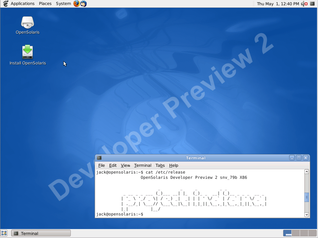Click the clock showing Thu May 1, 12:40 PM
The height and width of the screenshot is (238, 318).
click(278, 4)
